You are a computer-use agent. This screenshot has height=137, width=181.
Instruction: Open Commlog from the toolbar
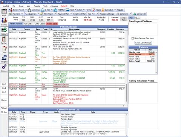[34, 10]
